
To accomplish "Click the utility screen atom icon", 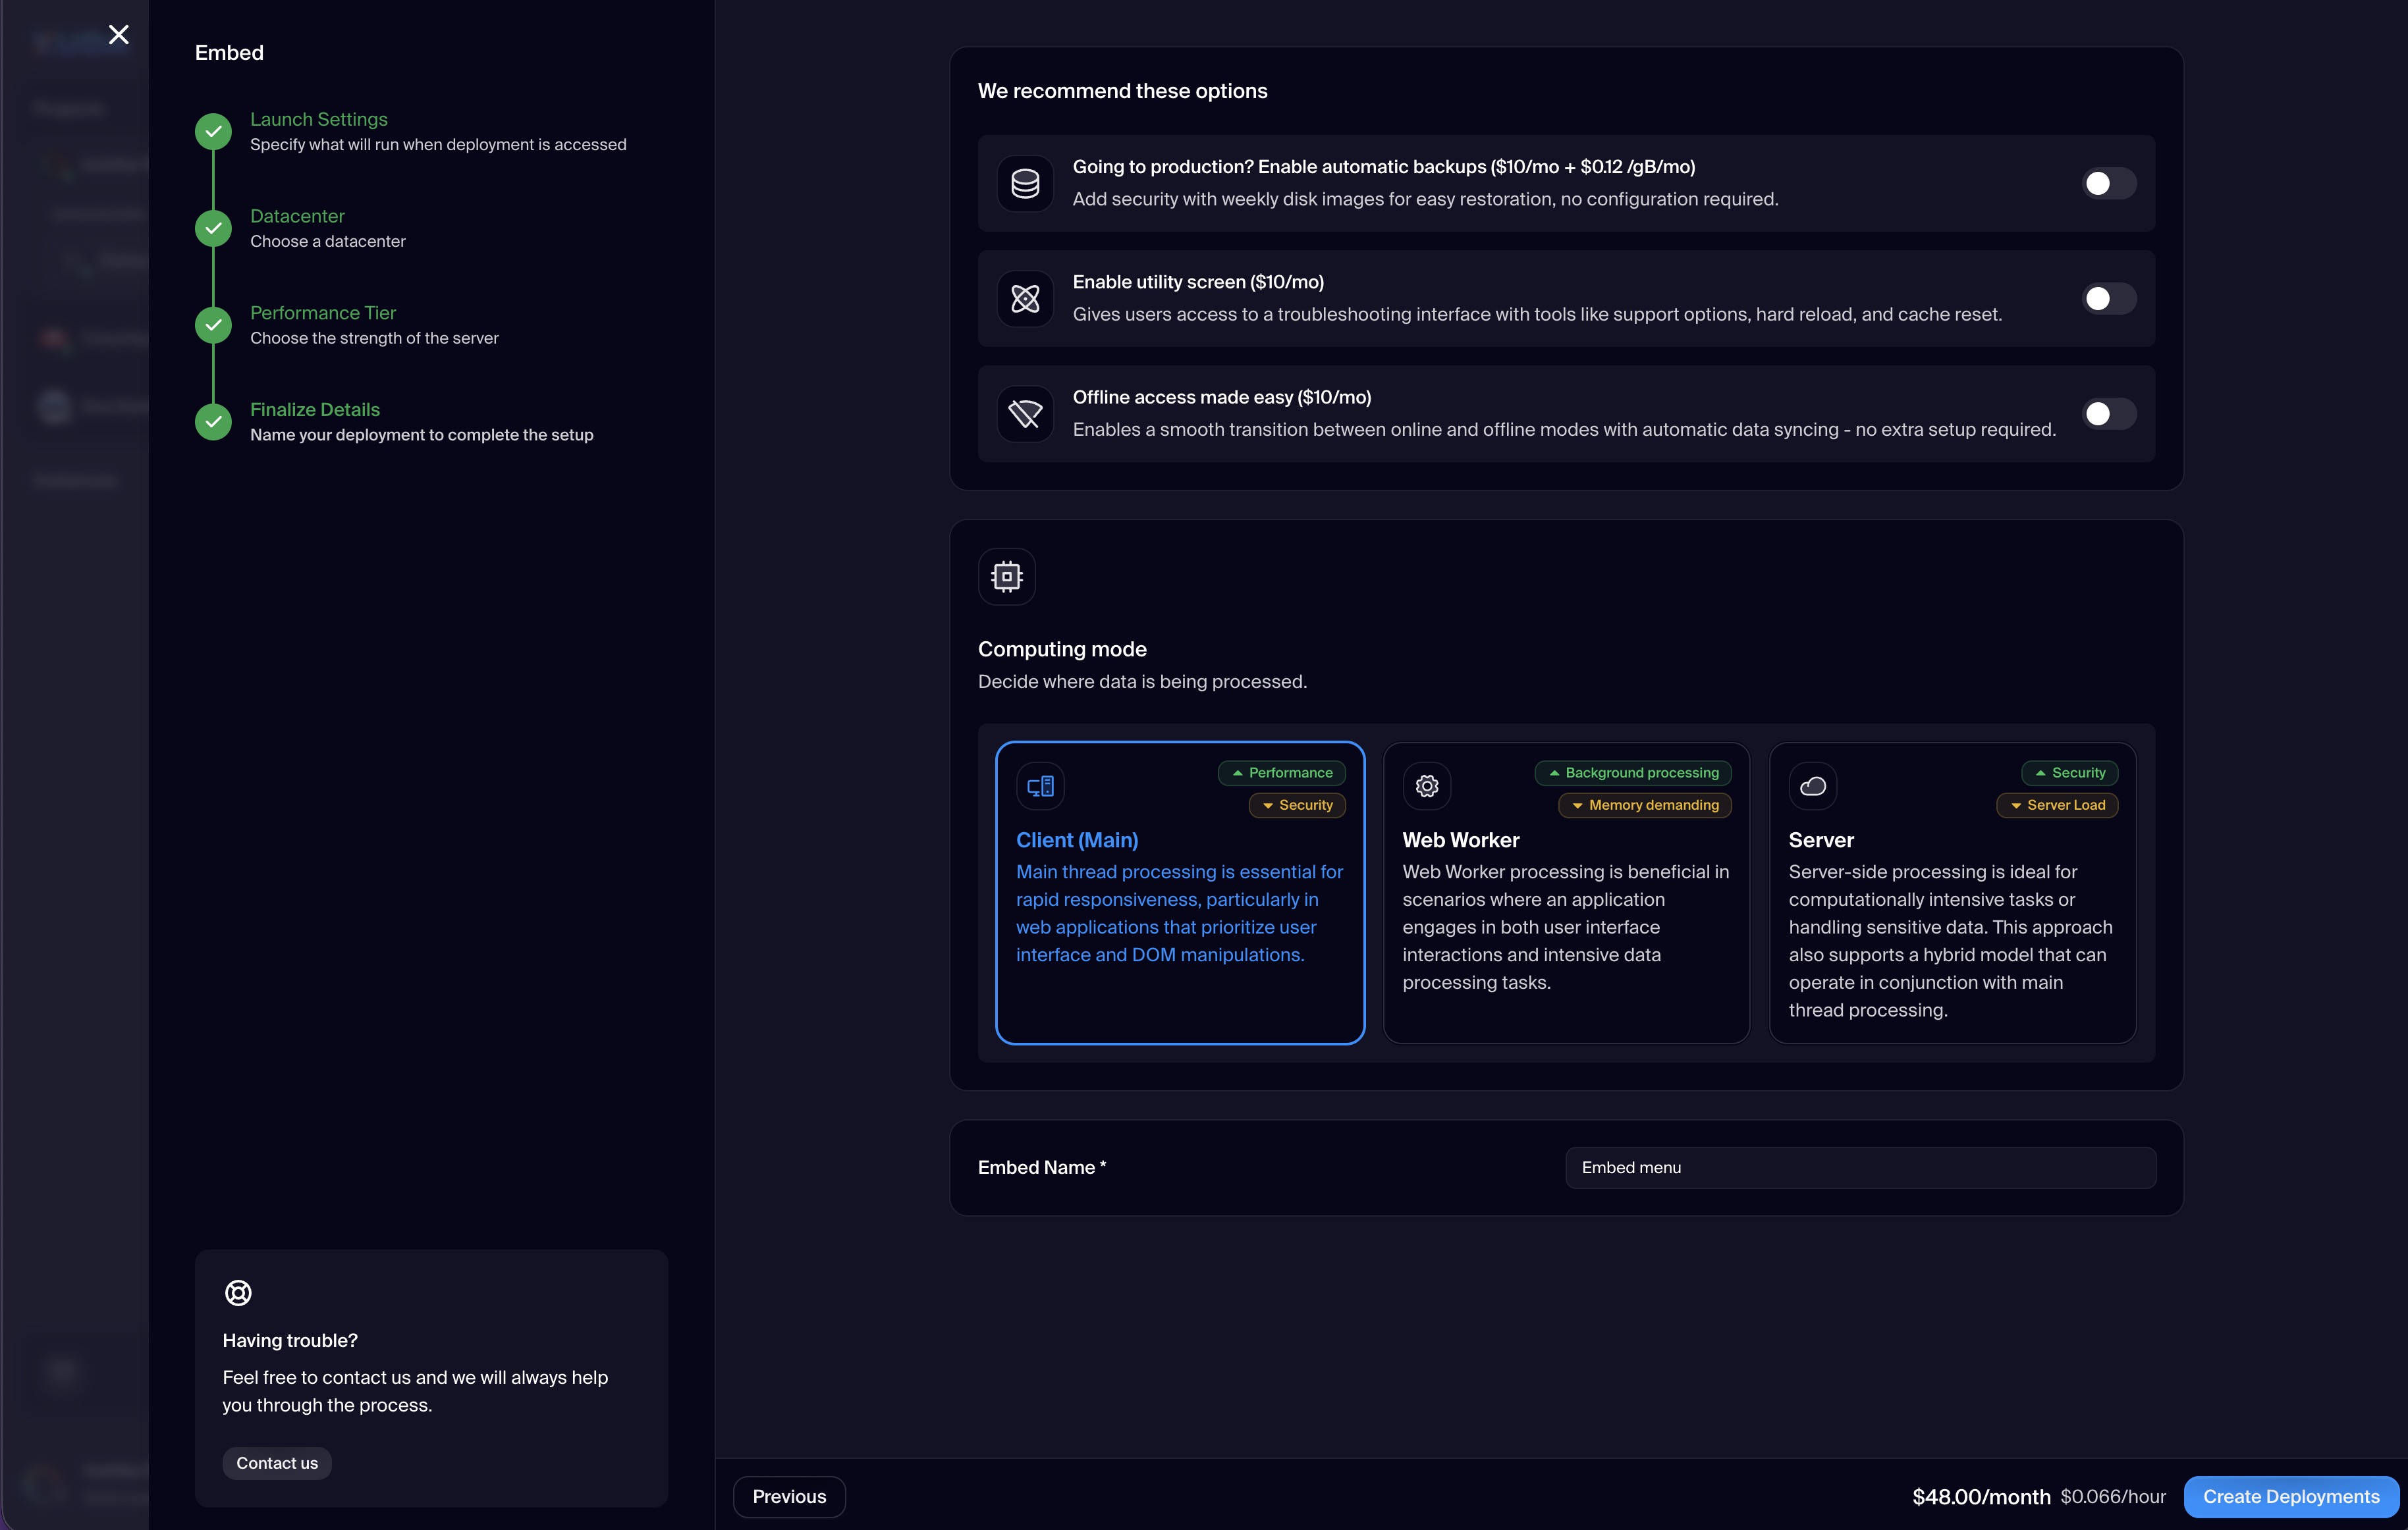I will point(1025,298).
